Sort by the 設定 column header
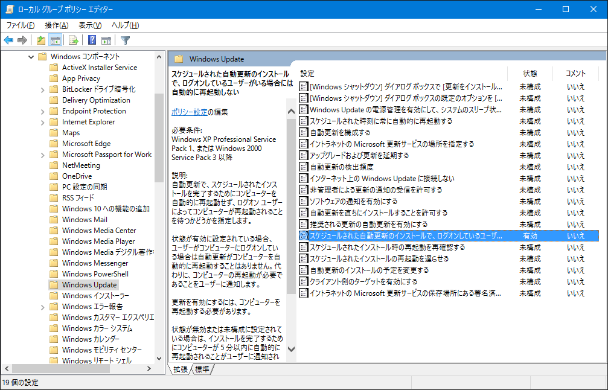608x390 pixels. [403, 73]
